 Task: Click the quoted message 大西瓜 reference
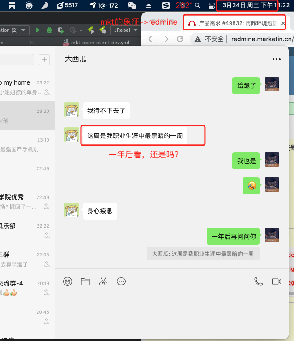203,254
